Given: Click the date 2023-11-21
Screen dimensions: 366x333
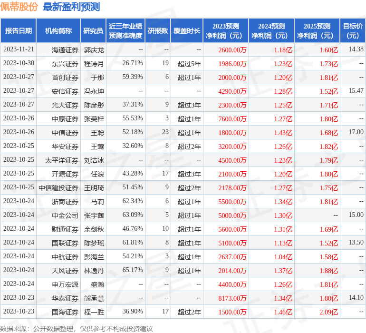Looking at the screenshot, I should (19, 49).
